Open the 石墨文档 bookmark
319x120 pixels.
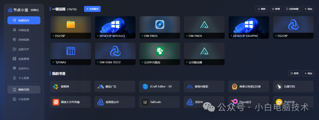click(293, 86)
